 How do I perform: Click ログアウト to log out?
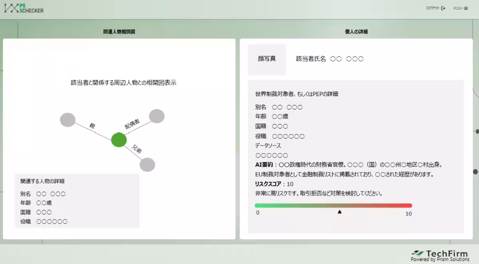click(432, 8)
